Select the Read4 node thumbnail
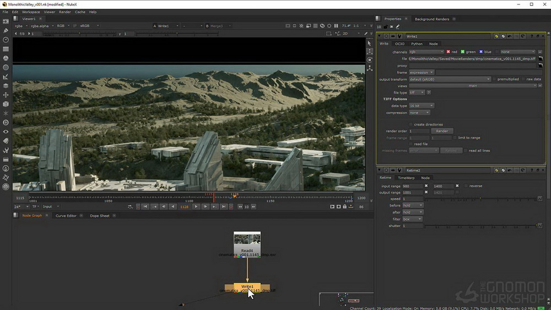Screen dimensions: 551x310 click(x=247, y=244)
